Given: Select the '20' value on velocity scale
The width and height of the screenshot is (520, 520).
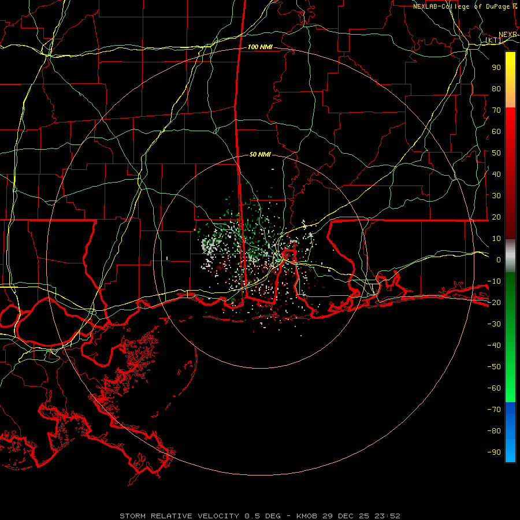Looking at the screenshot, I should point(496,217).
